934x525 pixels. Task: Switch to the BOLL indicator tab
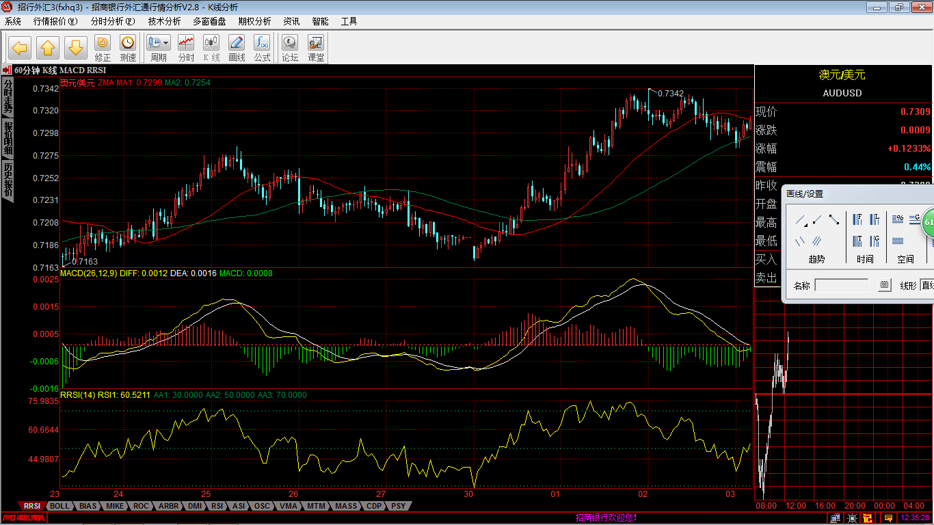[60, 507]
